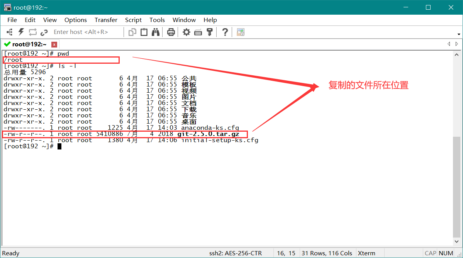Viewport: 463px width, 258px height.
Task: Open the Session Manager icon
Action: tap(10, 32)
